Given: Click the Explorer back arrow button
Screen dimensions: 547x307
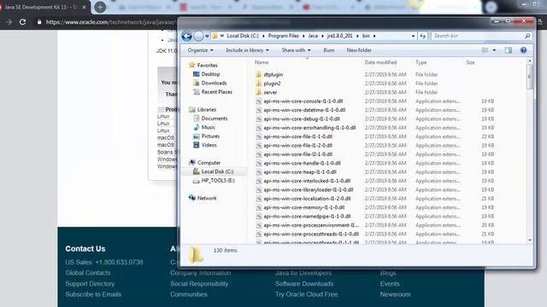Looking at the screenshot, I should (186, 36).
